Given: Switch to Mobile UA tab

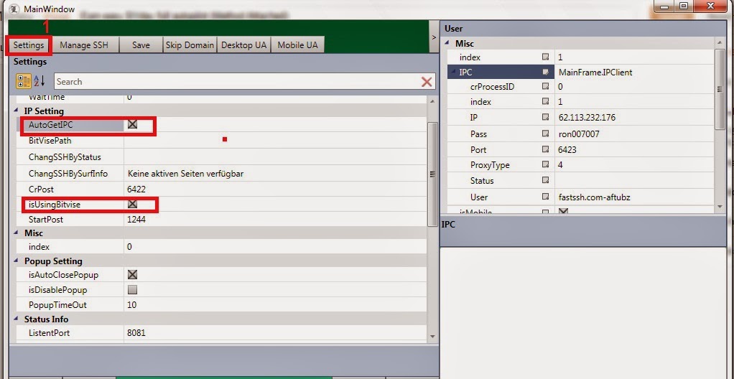Looking at the screenshot, I should pyautogui.click(x=297, y=45).
